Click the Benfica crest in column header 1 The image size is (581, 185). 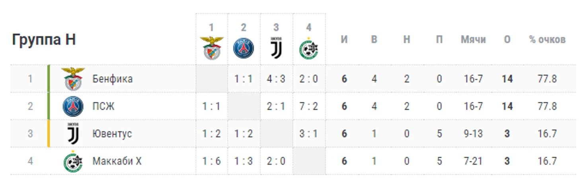[x=212, y=48]
